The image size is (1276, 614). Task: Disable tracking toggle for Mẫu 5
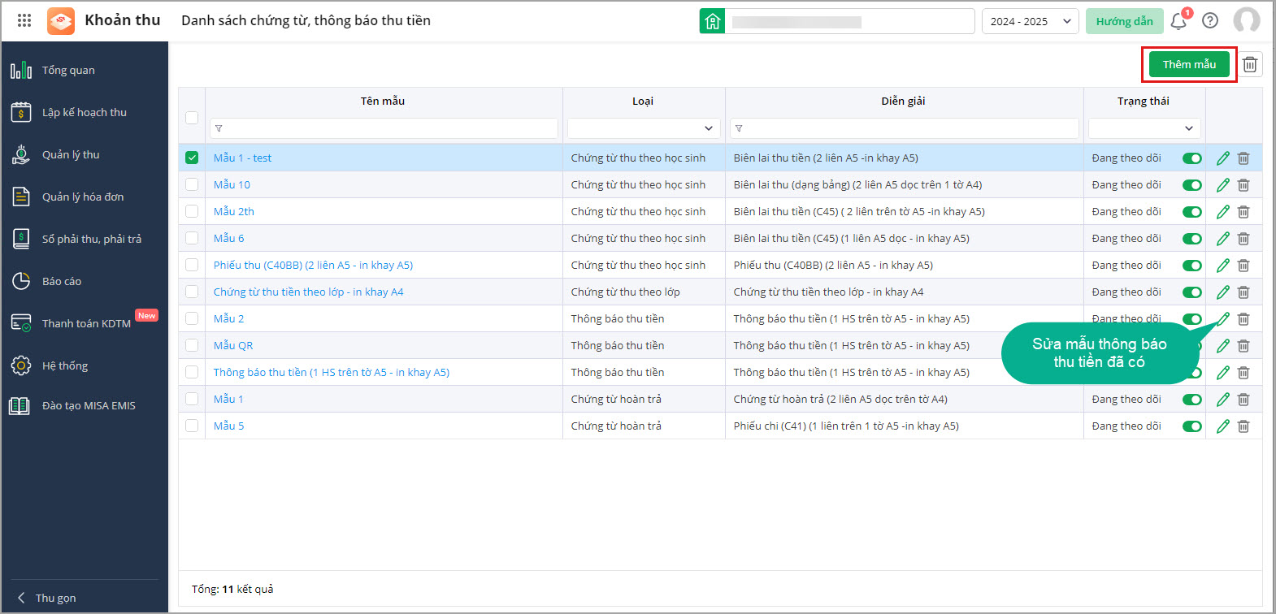[1191, 426]
